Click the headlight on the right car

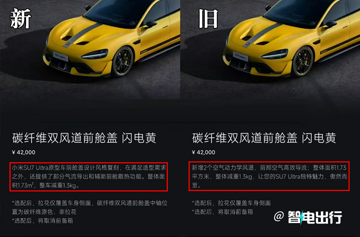[274, 54]
